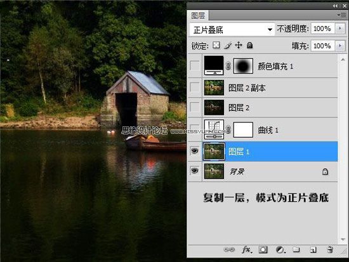
Task: Toggle visibility of 曲线 1 layer
Action: point(195,129)
